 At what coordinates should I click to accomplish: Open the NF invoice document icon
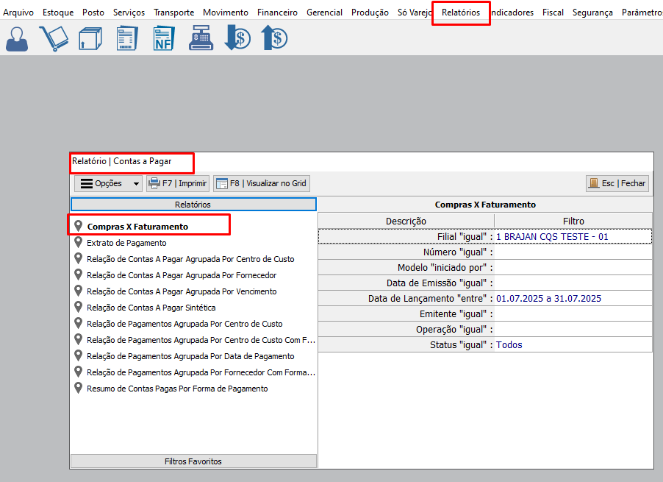point(164,38)
